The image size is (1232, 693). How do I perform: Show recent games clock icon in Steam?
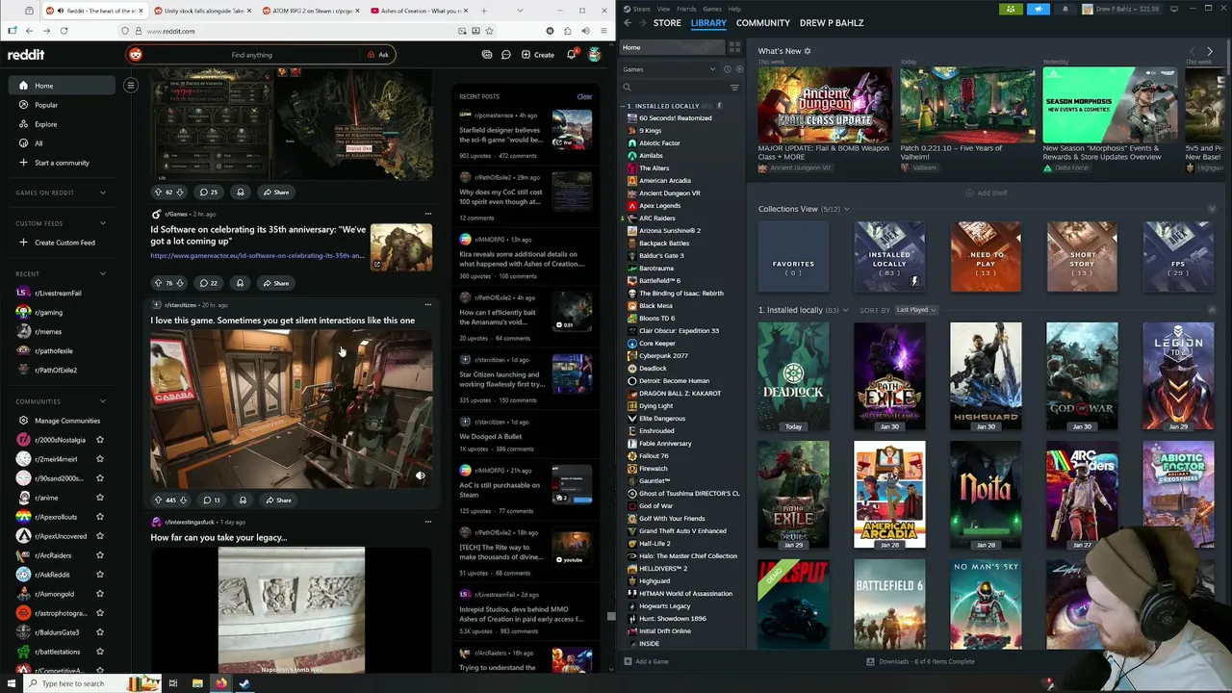coord(729,69)
